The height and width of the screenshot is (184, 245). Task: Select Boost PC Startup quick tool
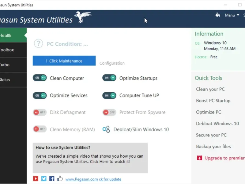(x=213, y=101)
